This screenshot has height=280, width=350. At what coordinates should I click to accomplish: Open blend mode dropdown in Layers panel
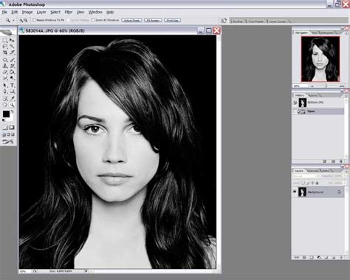[306, 177]
